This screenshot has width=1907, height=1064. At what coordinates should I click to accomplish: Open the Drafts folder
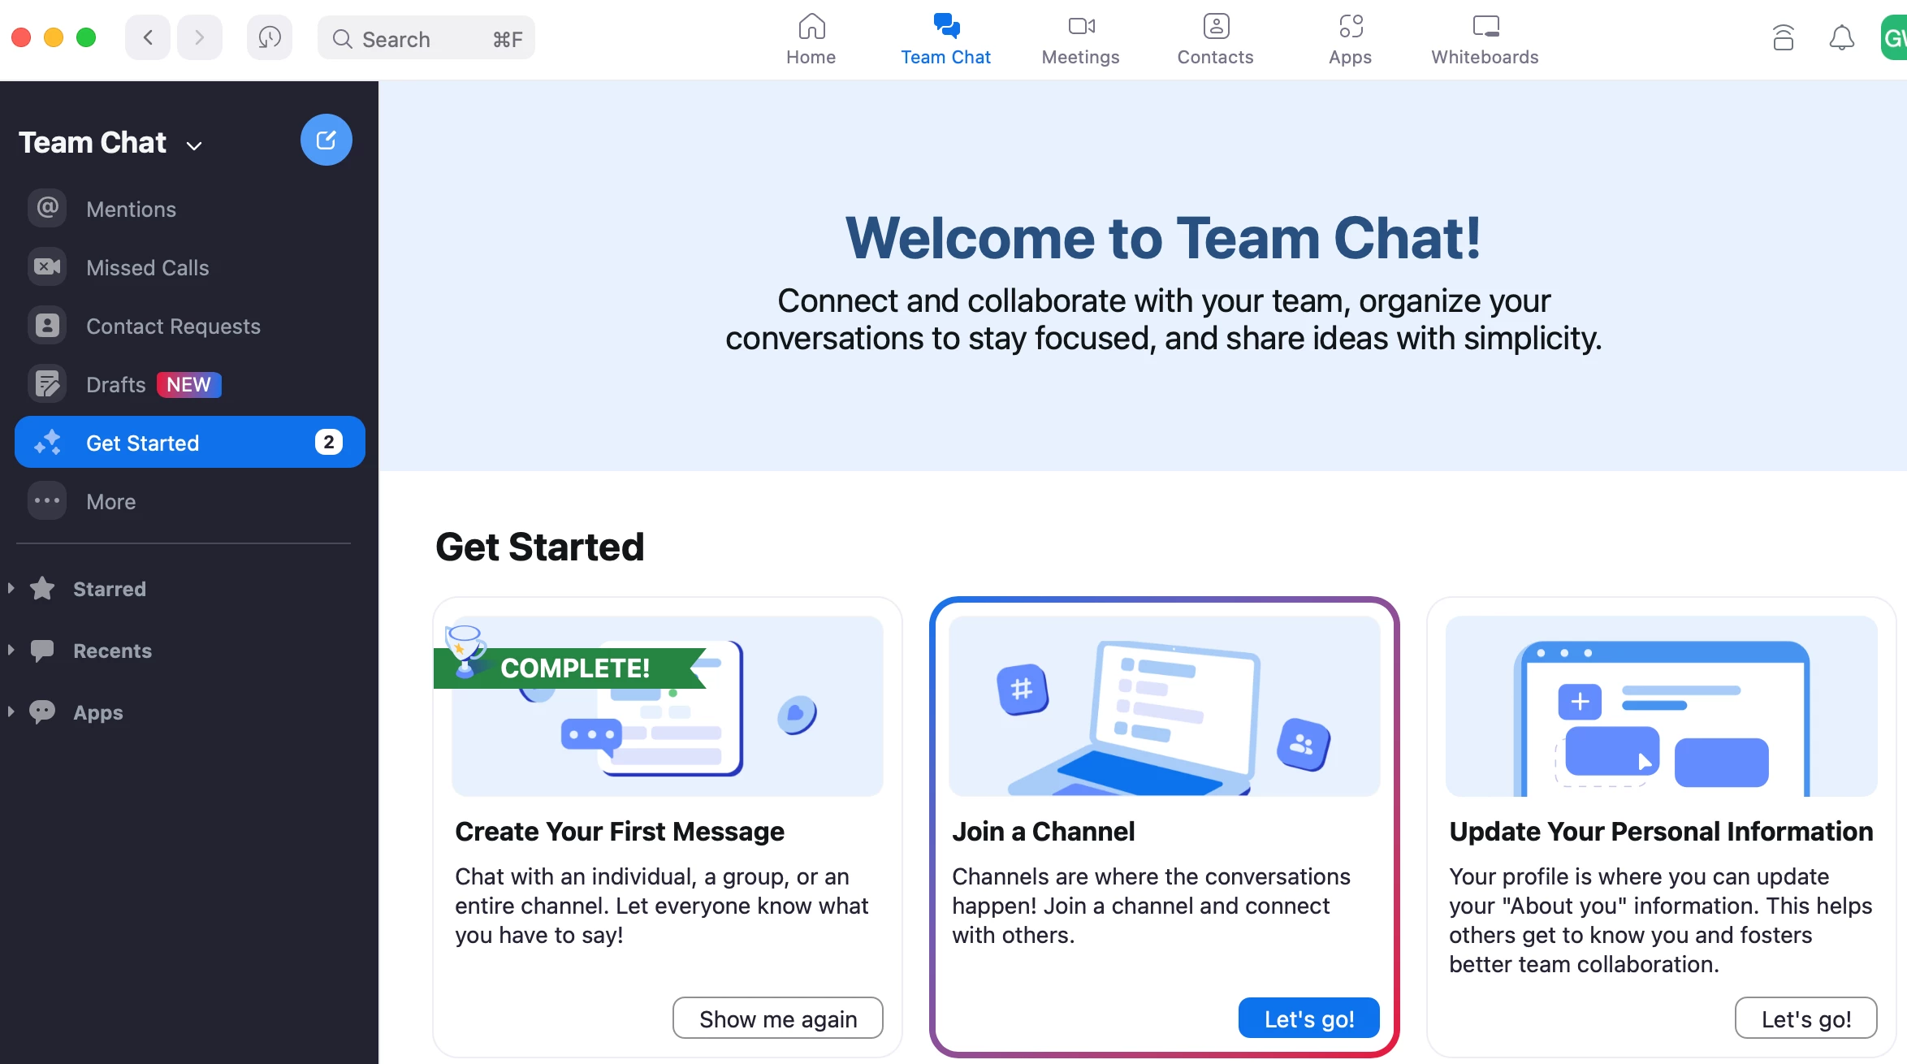(x=115, y=384)
